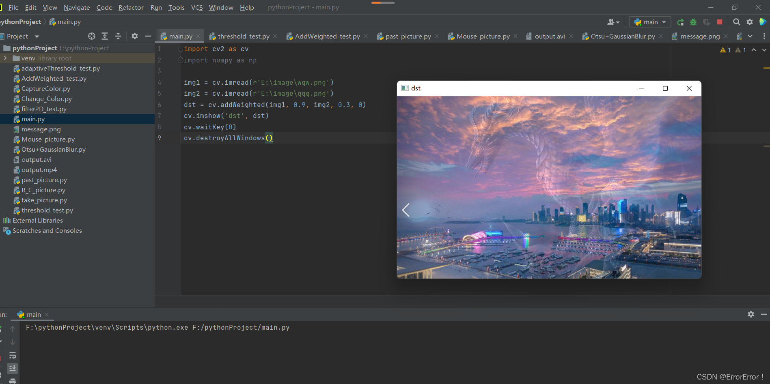Open IDE settings gear in the top toolbar

point(750,22)
